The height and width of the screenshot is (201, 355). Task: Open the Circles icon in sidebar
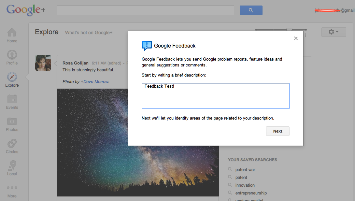(12, 143)
